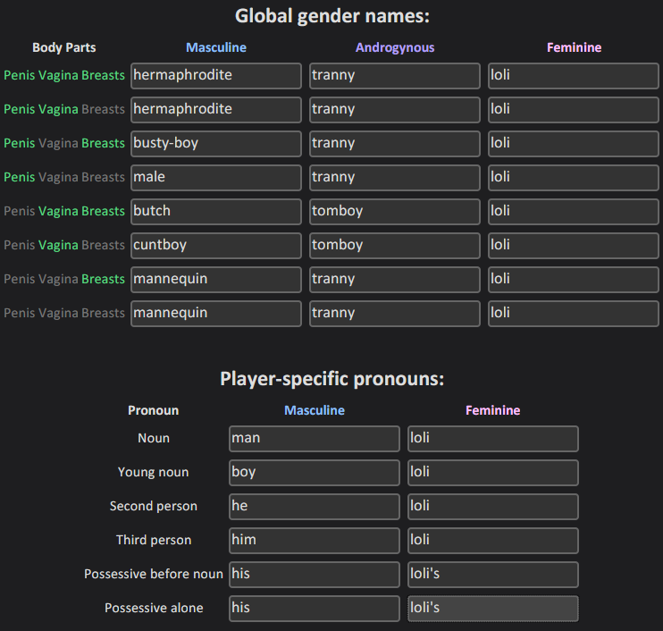Edit the Feminine Possessive alone field

pyautogui.click(x=492, y=609)
